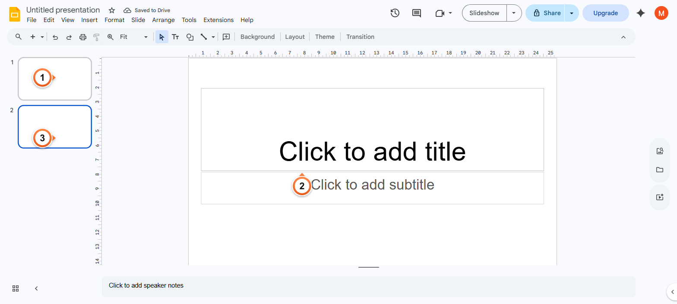Click the Transition button
The image size is (677, 304).
tap(360, 37)
